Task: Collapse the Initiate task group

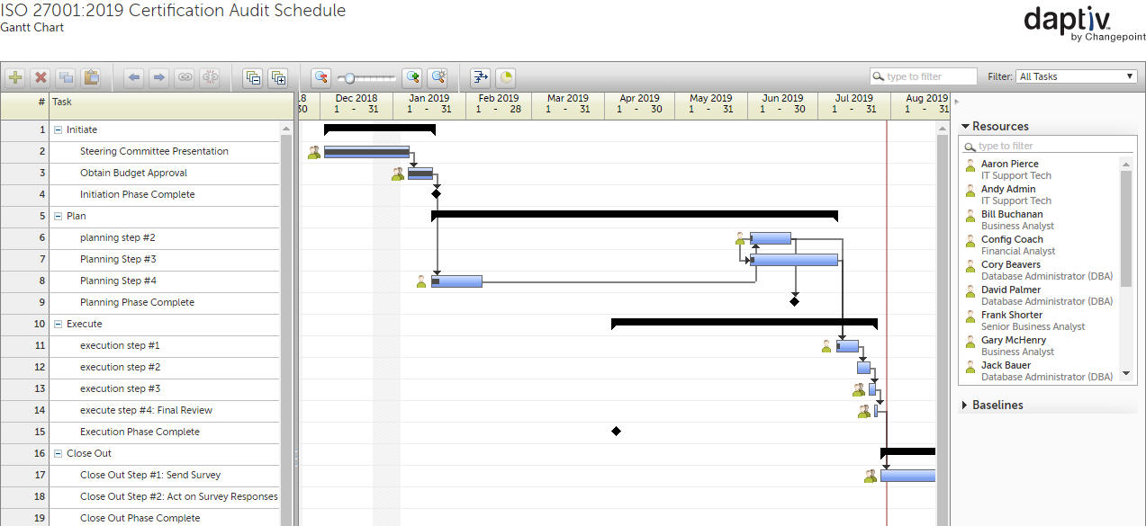Action: tap(59, 129)
